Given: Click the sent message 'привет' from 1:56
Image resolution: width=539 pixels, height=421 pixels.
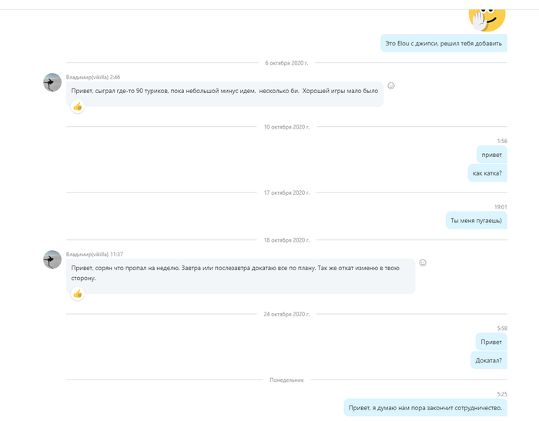Looking at the screenshot, I should click(491, 155).
